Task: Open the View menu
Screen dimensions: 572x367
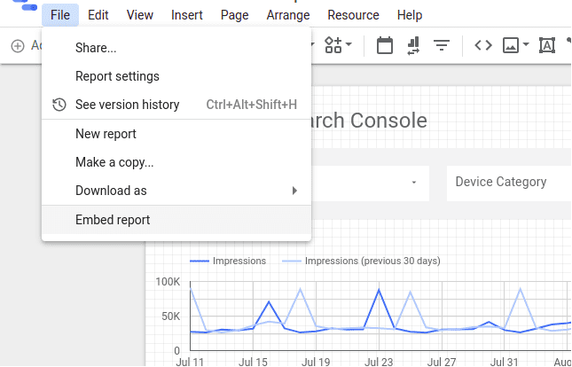Action: 140,15
